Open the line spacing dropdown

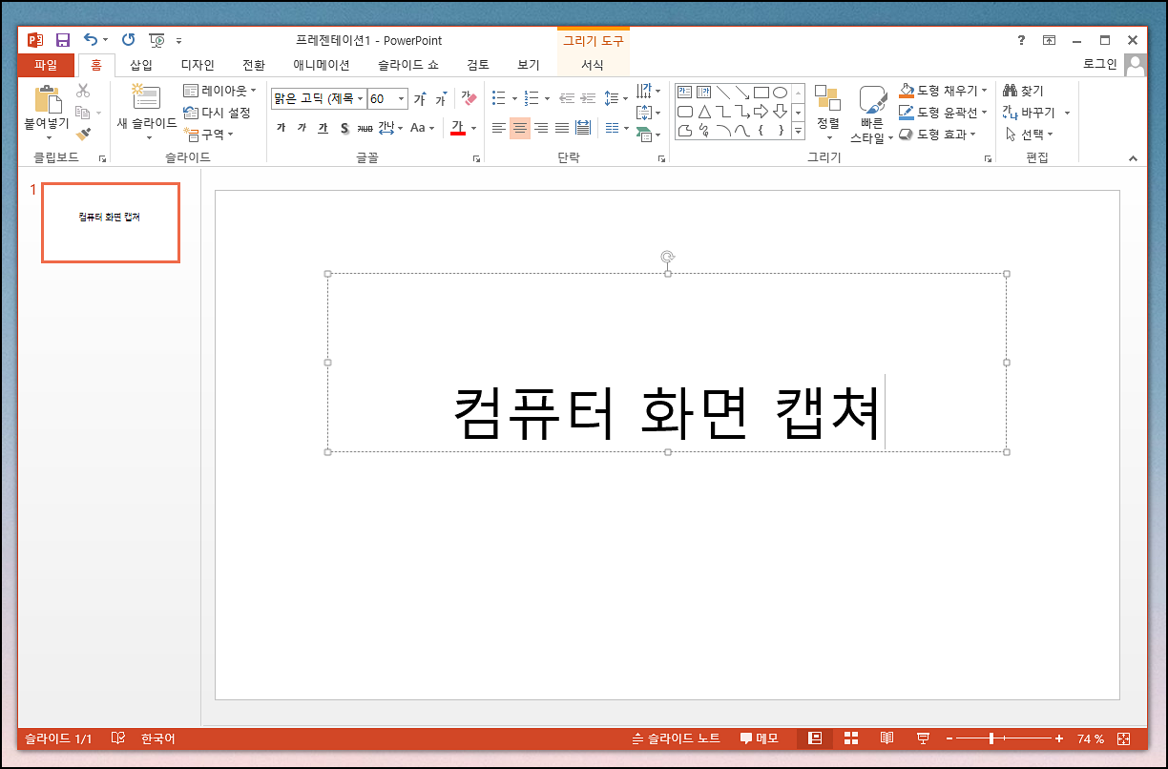tap(616, 97)
